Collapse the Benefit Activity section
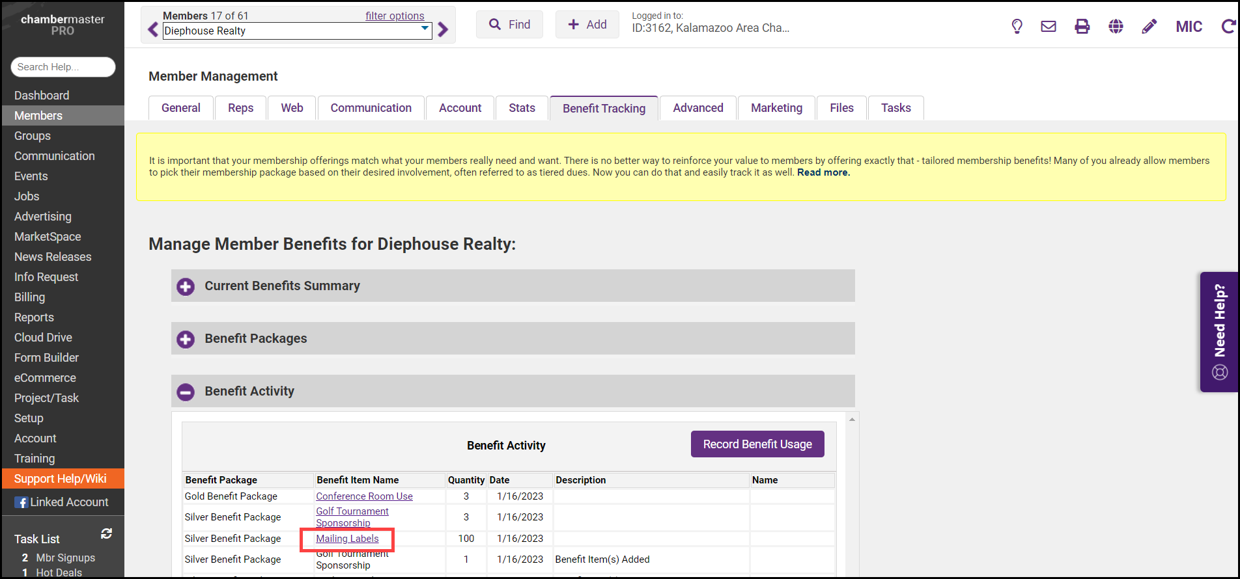The width and height of the screenshot is (1240, 579). point(186,392)
